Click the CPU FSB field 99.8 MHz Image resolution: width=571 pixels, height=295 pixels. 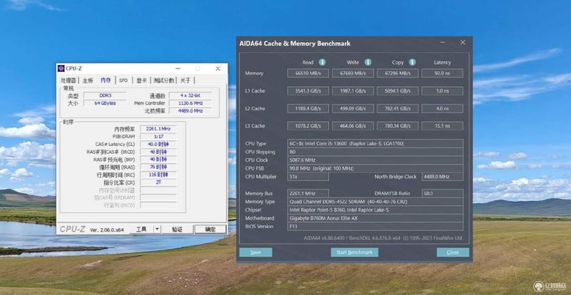pos(375,168)
